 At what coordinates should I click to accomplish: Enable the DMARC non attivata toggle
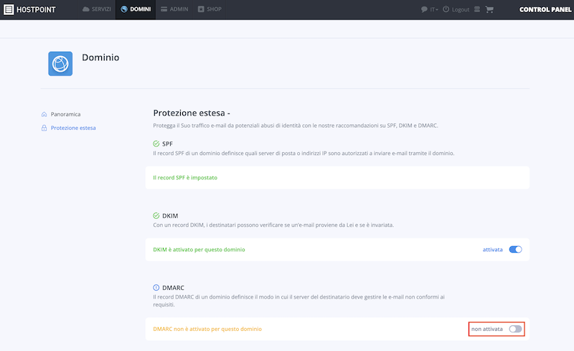click(x=515, y=329)
